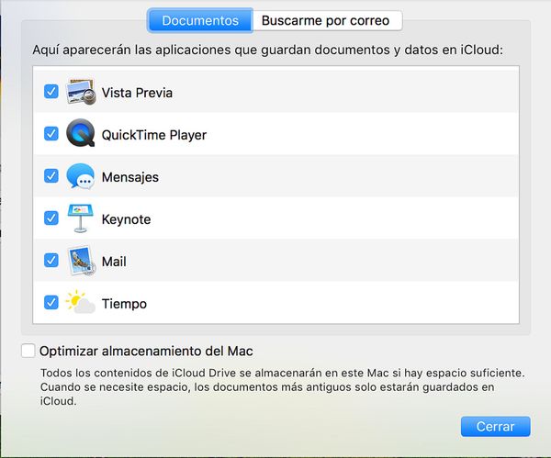Click the Keynote podium icon

(x=81, y=218)
